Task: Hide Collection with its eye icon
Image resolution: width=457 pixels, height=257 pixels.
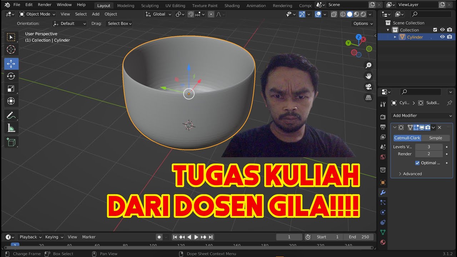Action: 442,30
